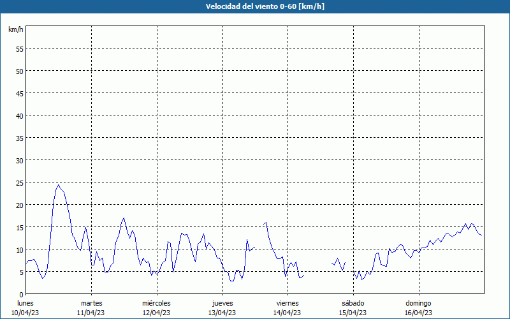The image size is (510, 319).
Task: Select the 'sábado' day label
Action: point(353,303)
